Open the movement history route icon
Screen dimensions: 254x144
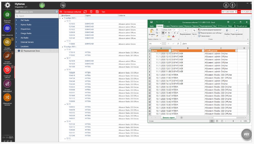(x=7, y=84)
